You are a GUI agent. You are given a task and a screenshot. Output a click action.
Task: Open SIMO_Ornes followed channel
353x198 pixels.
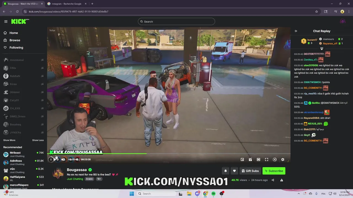(x=23, y=116)
